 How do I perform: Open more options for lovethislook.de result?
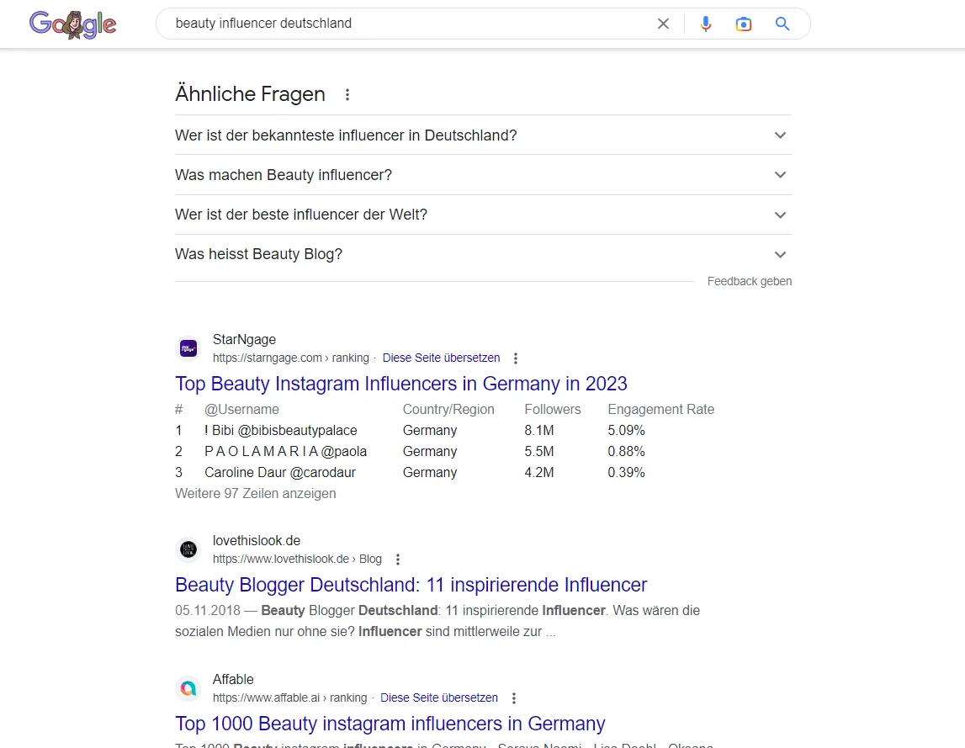[x=398, y=560]
